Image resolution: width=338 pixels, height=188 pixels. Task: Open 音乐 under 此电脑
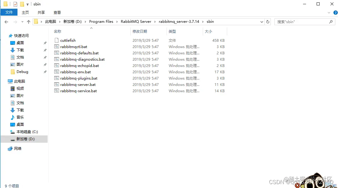pyautogui.click(x=20, y=117)
